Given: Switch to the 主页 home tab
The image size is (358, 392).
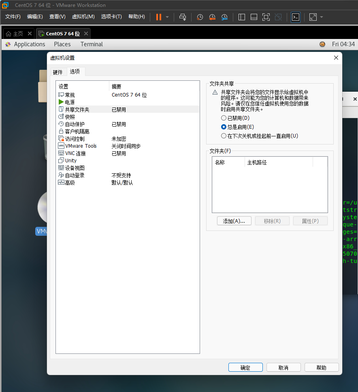Looking at the screenshot, I should pyautogui.click(x=15, y=34).
